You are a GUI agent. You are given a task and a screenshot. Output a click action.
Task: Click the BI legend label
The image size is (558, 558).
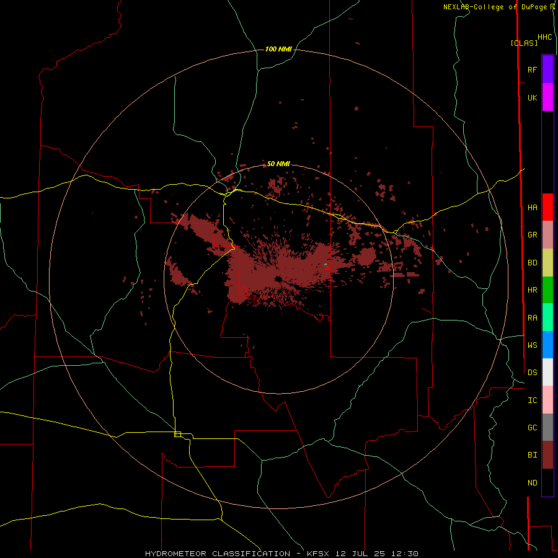tap(532, 455)
